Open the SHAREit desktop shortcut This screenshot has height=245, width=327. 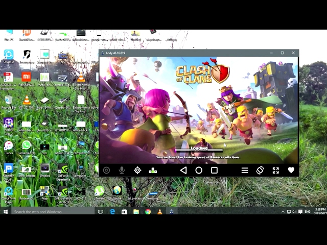pyautogui.click(x=9, y=57)
